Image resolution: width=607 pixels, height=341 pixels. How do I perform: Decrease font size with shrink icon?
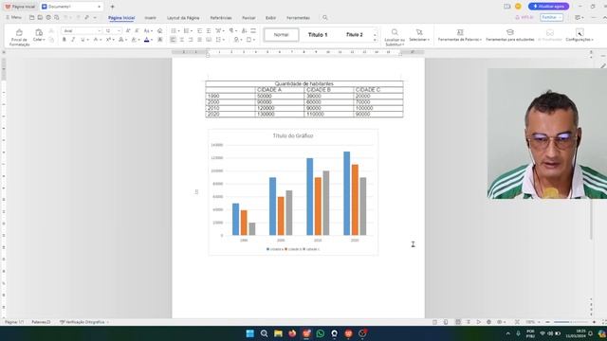pyautogui.click(x=137, y=30)
